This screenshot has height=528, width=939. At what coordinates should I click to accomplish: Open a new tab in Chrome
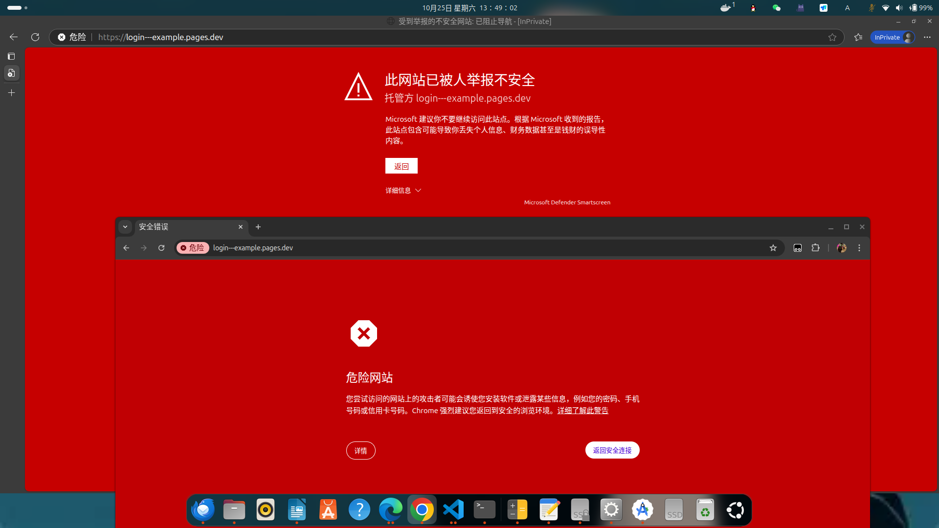(258, 227)
